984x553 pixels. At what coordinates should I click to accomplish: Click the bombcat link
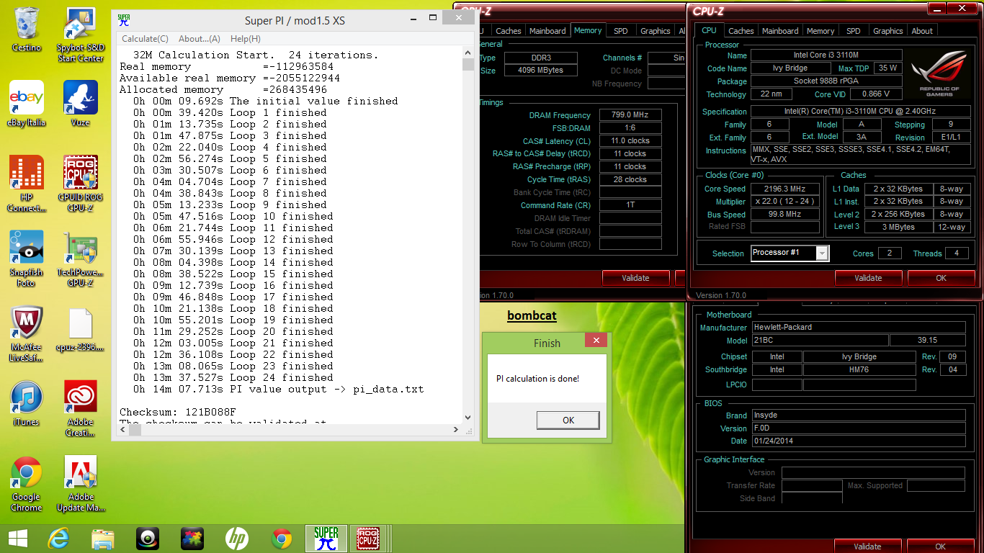(532, 315)
